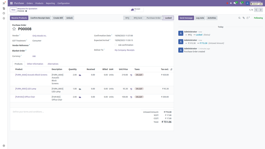Toggle the favorite star next to P00008
Screen dimensions: 265x149
(14, 29)
